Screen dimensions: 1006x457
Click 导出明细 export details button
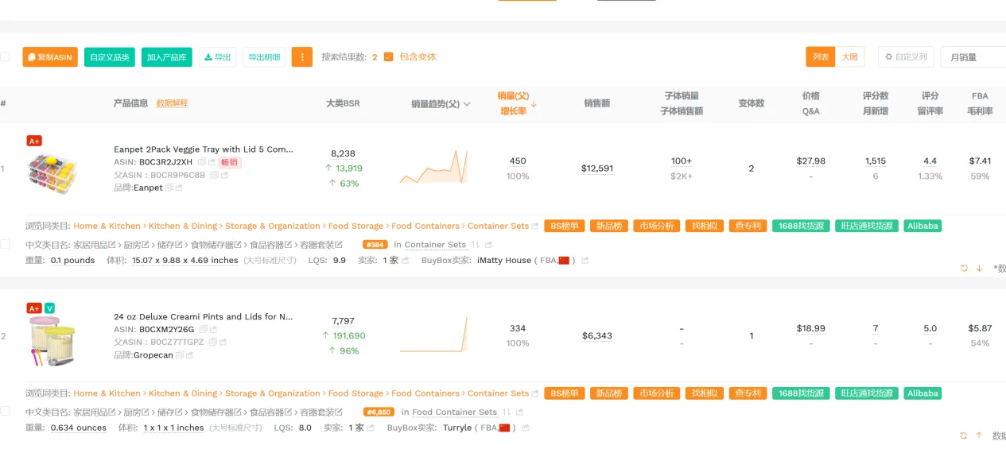[x=264, y=57]
